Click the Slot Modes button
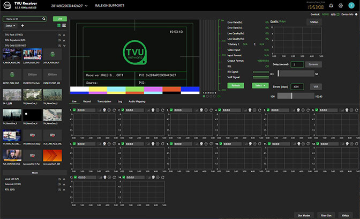 pyautogui.click(x=304, y=216)
